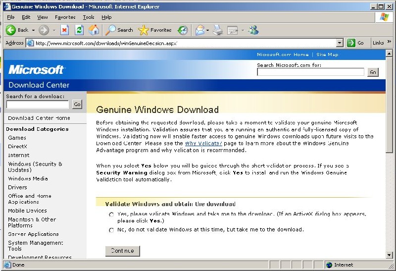
Task: Refresh the page with the green arrows icon
Action: (79, 30)
